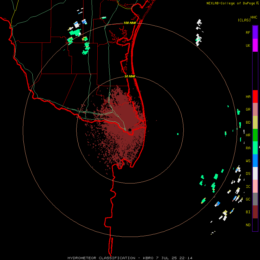260x260 pixels.
Task: Click the RF purple legend swatch
Action: [x=255, y=32]
